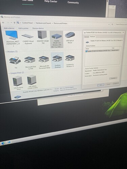This screenshot has height=169, width=127.
Task: Select the USB-SERIAL CH340 device
Action: 32,82
